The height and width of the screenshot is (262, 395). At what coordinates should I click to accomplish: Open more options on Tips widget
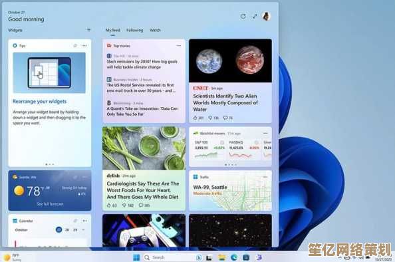point(84,46)
